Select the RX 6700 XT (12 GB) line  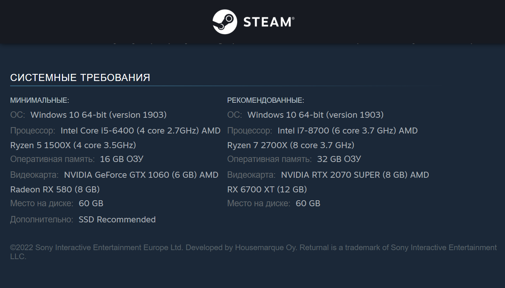(267, 189)
